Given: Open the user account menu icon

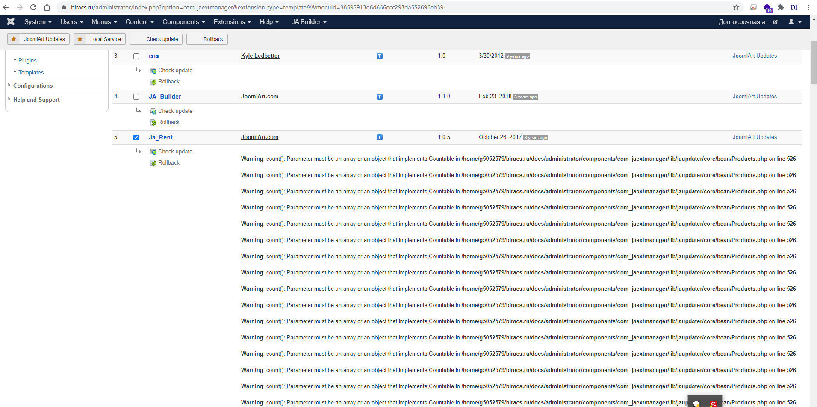Looking at the screenshot, I should (795, 22).
